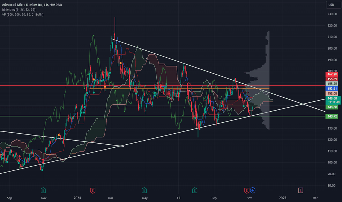Select the green horizontal line at 140.42
342x202 pixels.
tap(163, 116)
